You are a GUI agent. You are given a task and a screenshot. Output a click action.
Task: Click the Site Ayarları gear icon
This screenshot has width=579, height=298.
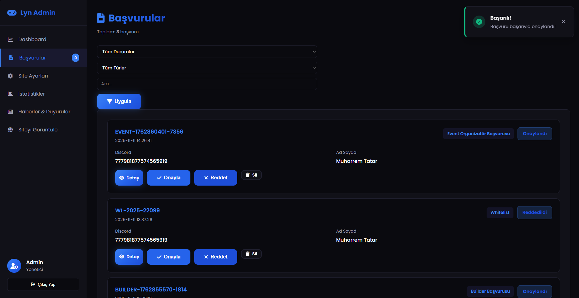(x=10, y=76)
